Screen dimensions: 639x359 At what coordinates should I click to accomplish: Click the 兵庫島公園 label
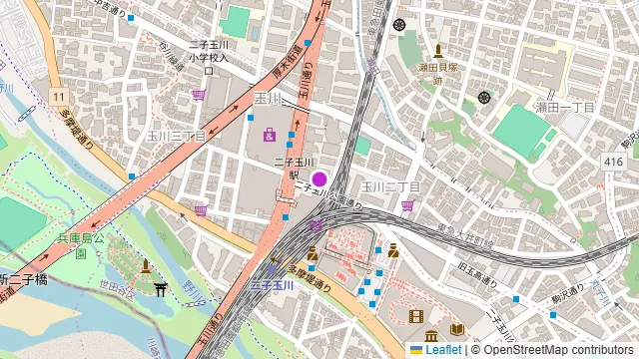81,246
